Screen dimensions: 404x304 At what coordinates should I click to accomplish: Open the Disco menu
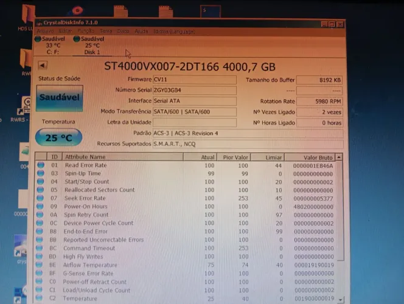point(123,32)
